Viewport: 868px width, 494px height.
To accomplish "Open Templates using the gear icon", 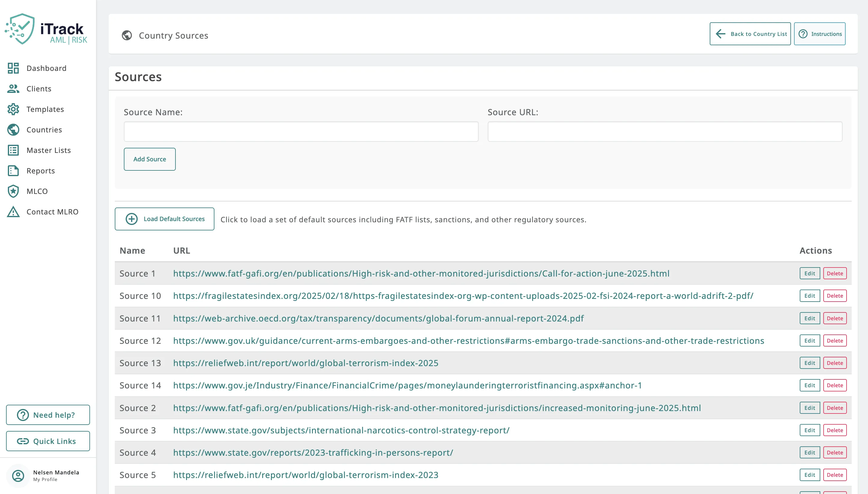I will pos(13,109).
